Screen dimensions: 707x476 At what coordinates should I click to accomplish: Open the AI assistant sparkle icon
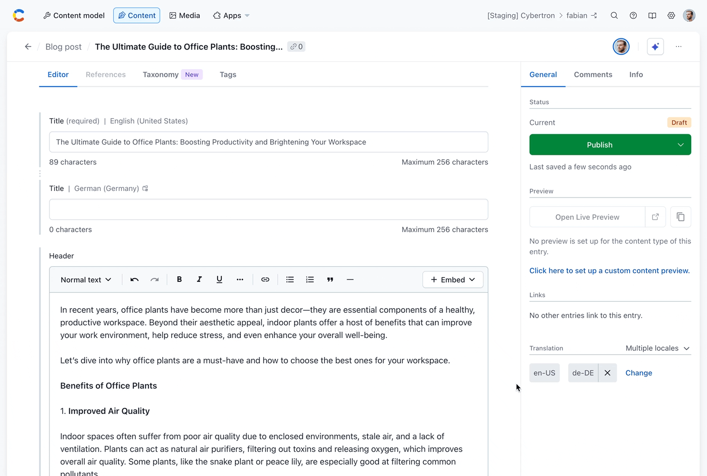click(x=655, y=46)
